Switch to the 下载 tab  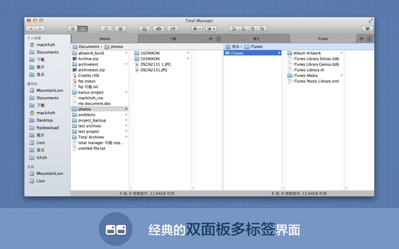point(173,39)
